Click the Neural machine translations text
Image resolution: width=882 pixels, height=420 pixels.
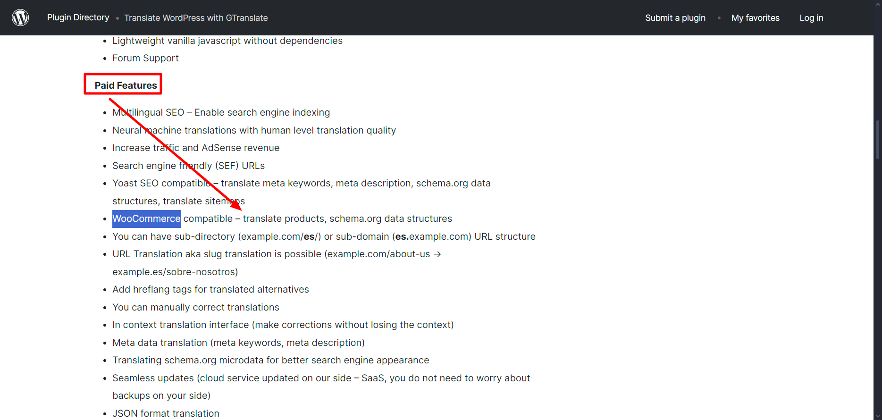click(254, 130)
